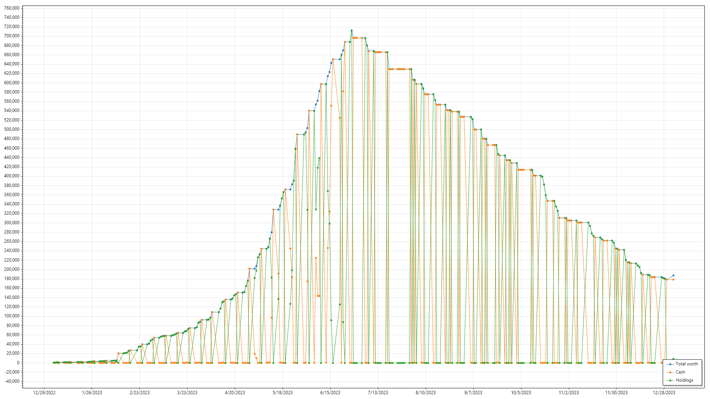
Task: Click the 20,000 y-axis label
Action: click(x=13, y=353)
